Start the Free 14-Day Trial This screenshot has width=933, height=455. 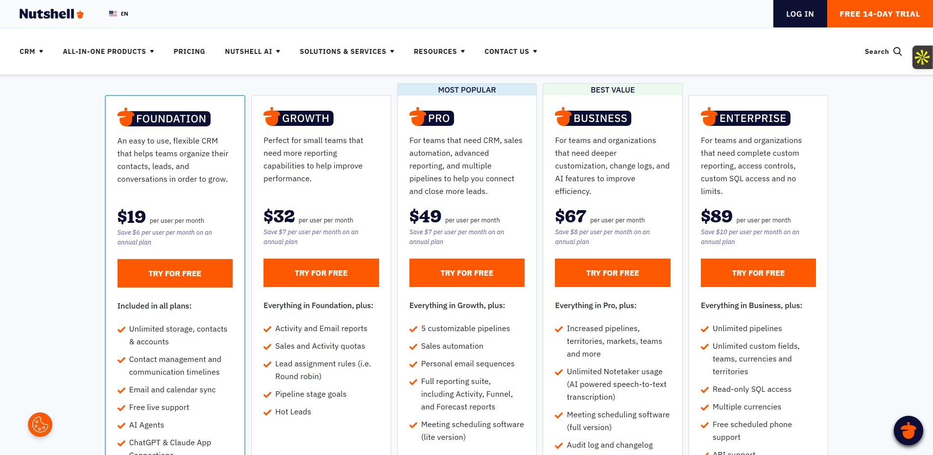[880, 14]
